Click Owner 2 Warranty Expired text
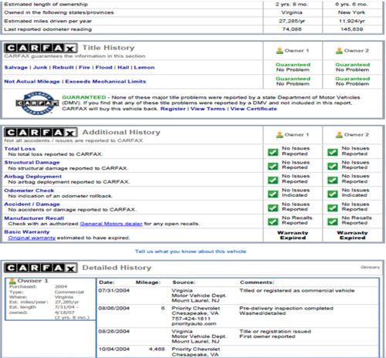 point(352,235)
